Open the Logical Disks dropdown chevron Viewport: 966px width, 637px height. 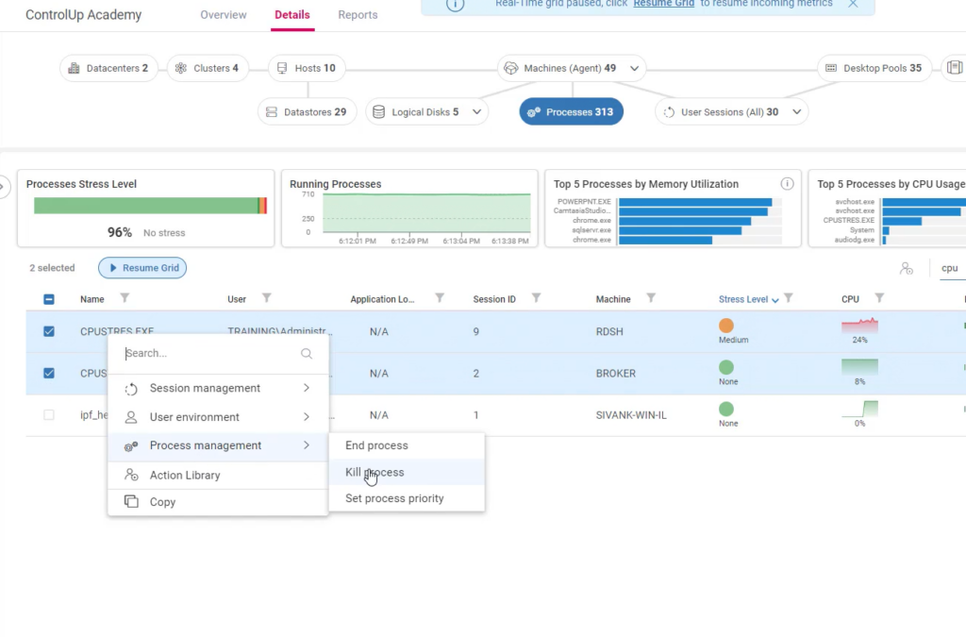[476, 112]
